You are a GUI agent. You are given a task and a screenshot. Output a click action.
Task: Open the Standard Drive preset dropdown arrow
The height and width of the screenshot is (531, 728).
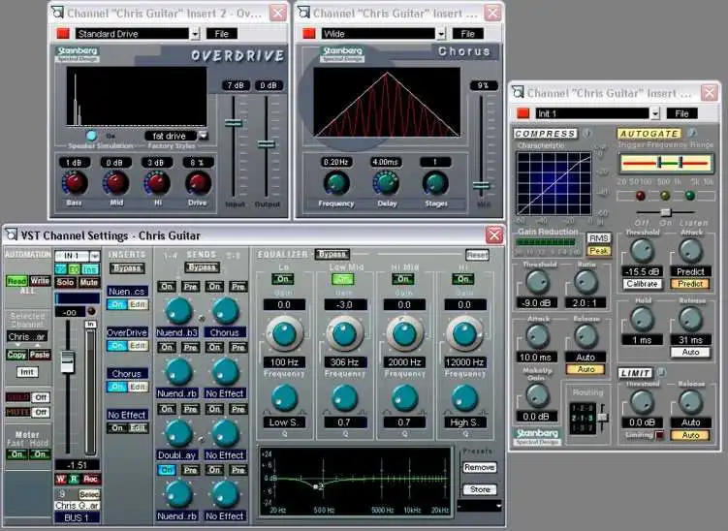[x=195, y=34]
